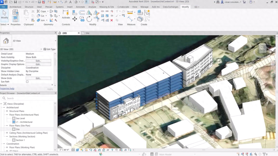
Task: Toggle the Sun Path checkbox
Action: (27, 82)
